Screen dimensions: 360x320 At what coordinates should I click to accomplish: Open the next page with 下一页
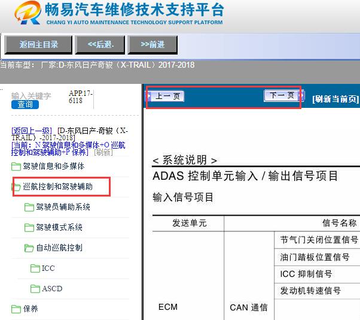(x=284, y=95)
